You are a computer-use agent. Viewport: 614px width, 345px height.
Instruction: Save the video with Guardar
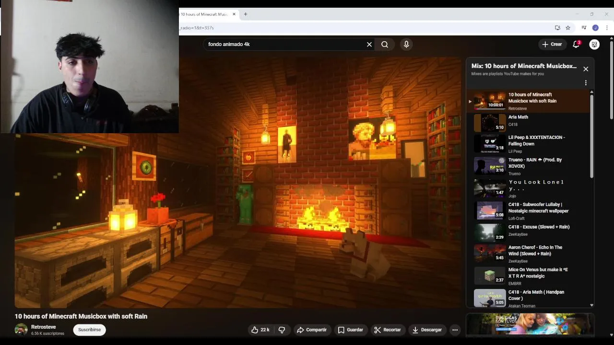click(x=350, y=330)
